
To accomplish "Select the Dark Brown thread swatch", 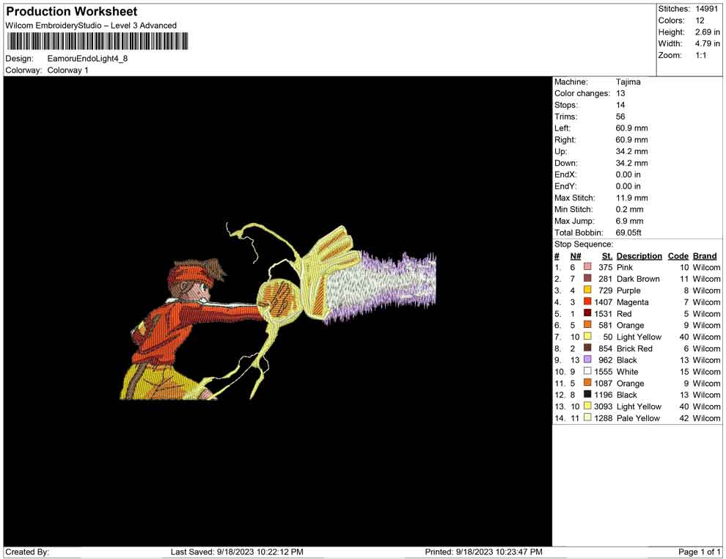I will (587, 279).
